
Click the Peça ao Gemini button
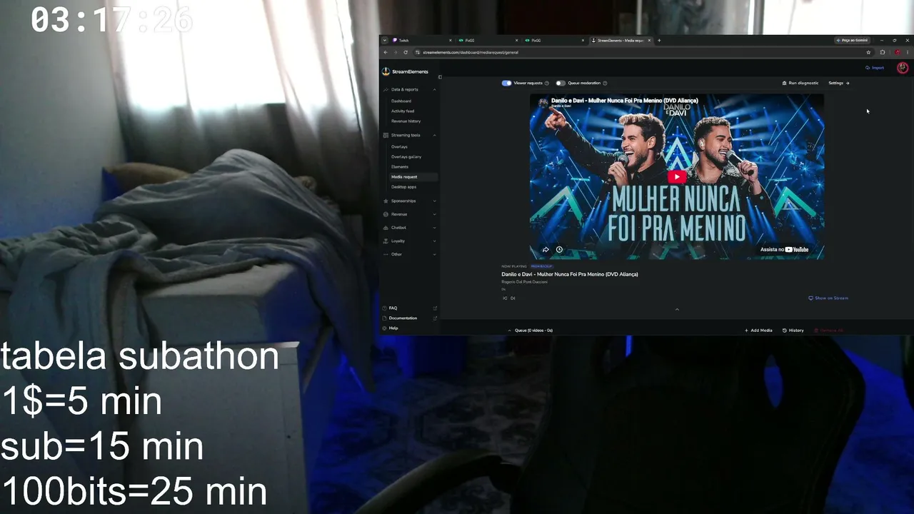click(x=852, y=41)
